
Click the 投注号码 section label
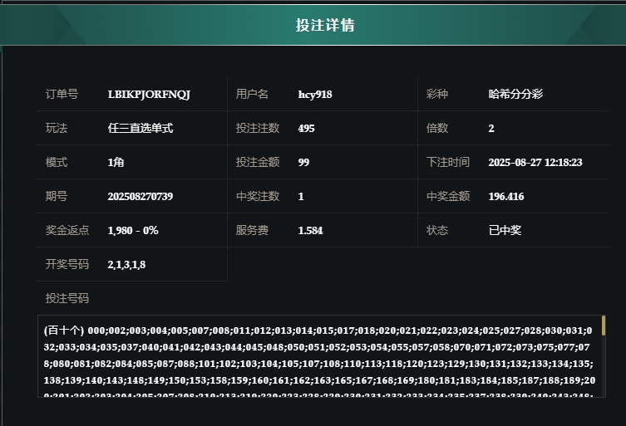[x=67, y=298]
